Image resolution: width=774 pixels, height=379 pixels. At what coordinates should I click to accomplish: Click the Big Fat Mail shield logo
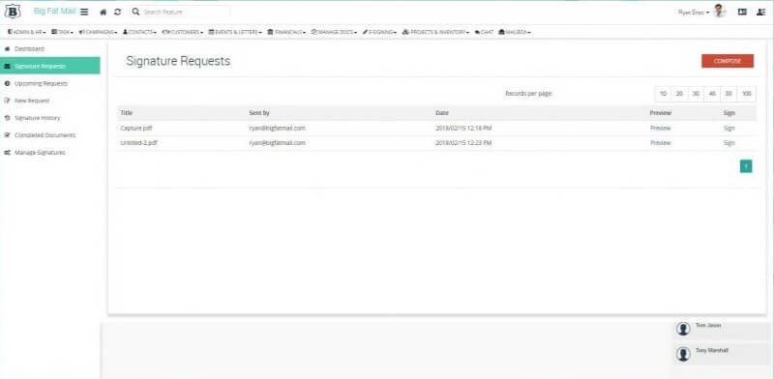[x=12, y=12]
